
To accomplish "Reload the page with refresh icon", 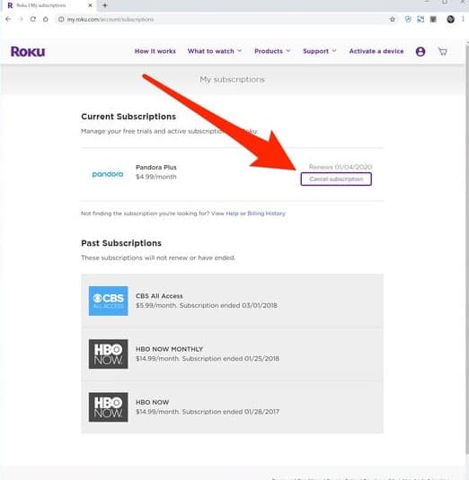I will tap(33, 19).
